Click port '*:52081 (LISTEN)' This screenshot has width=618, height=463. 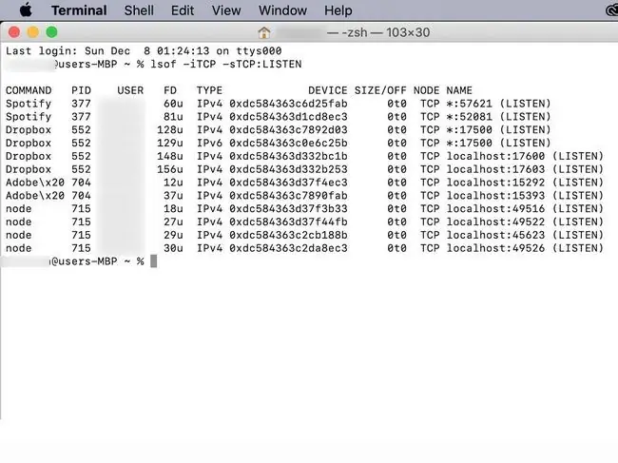click(x=498, y=117)
